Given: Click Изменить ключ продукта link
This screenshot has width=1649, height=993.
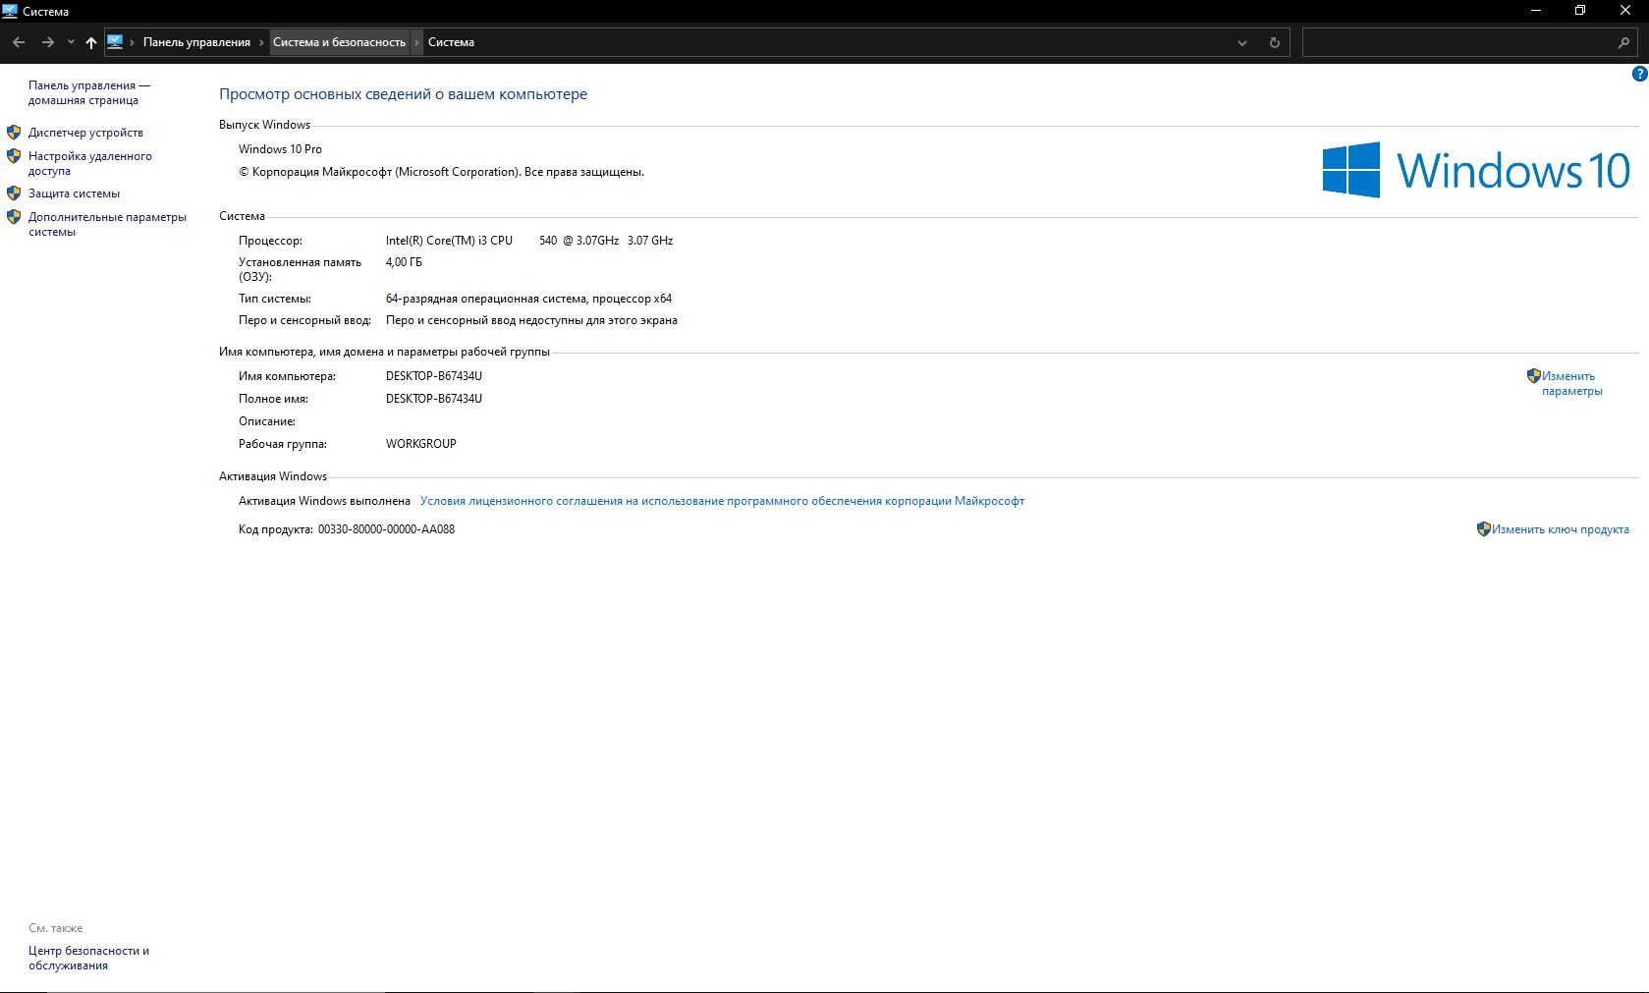Looking at the screenshot, I should click(x=1560, y=529).
